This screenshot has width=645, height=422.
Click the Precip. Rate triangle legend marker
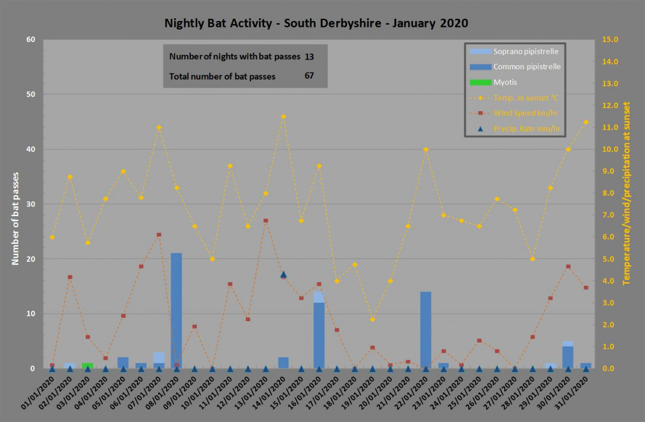[481, 129]
